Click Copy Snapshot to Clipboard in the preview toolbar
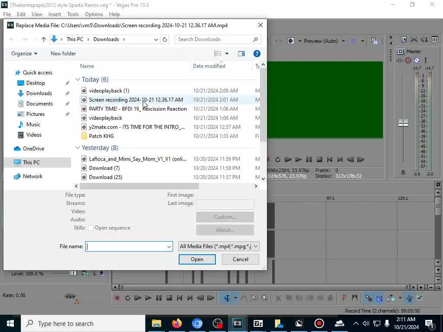This screenshot has width=443, height=332. pos(374,41)
